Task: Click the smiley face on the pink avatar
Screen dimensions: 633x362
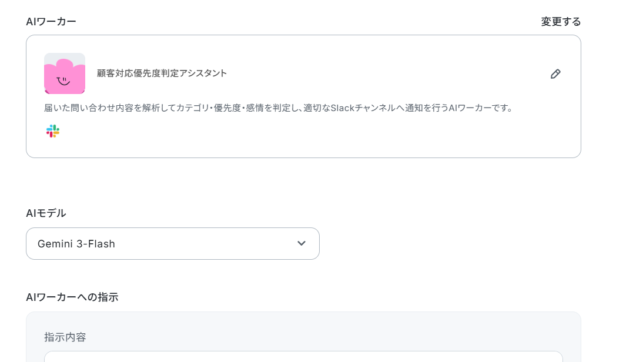Action: tap(63, 81)
